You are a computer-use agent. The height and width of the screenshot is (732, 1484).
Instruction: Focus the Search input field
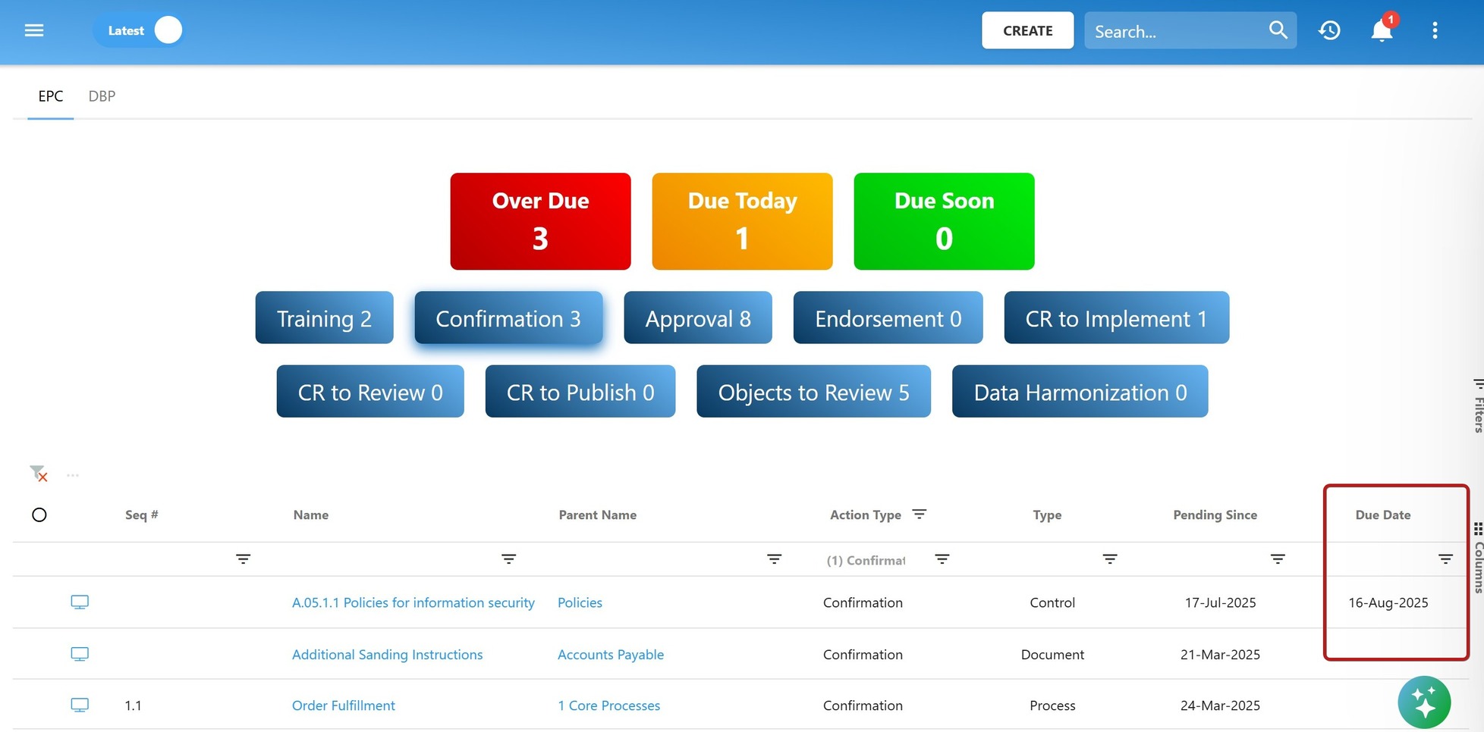[x=1177, y=31]
